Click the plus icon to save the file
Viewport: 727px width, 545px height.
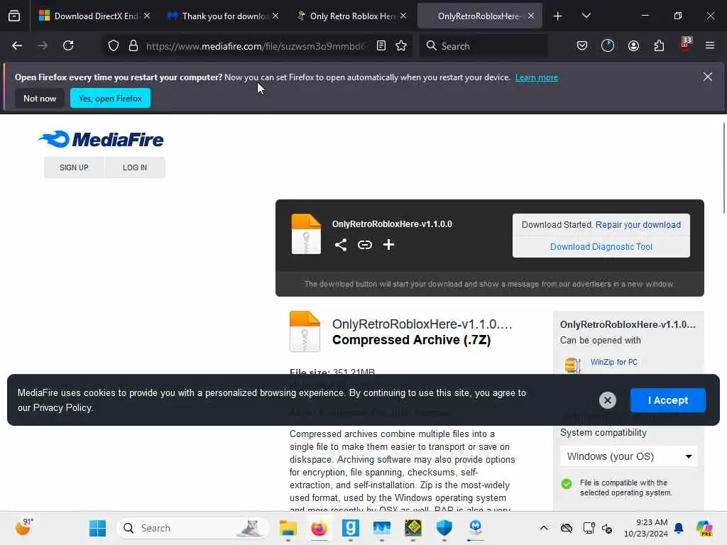coord(388,245)
